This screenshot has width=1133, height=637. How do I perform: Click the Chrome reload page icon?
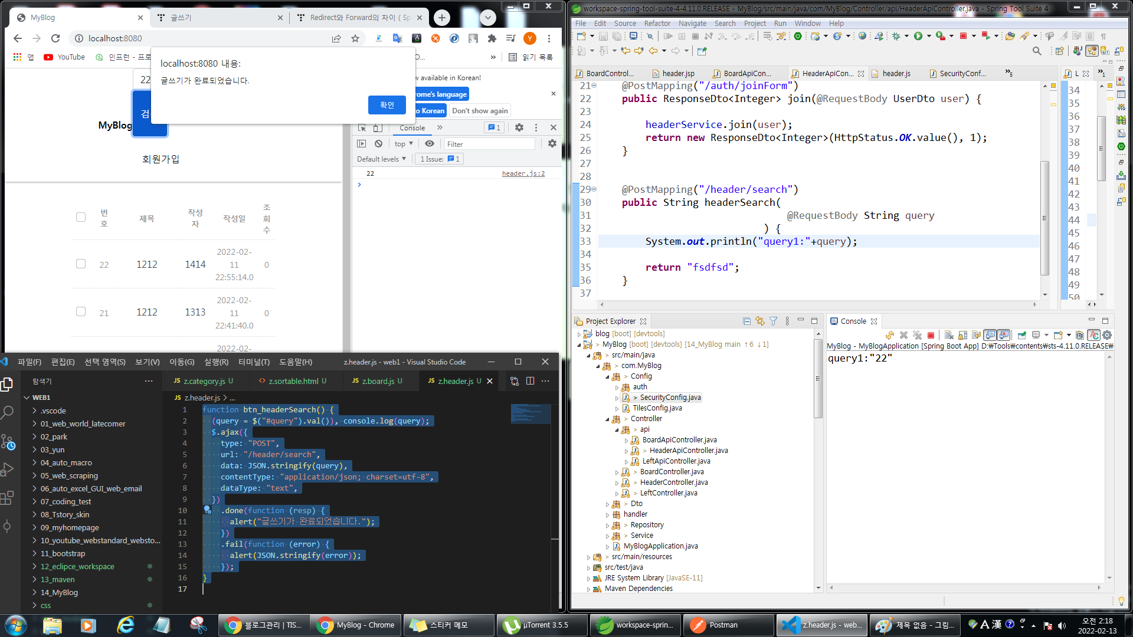[55, 38]
